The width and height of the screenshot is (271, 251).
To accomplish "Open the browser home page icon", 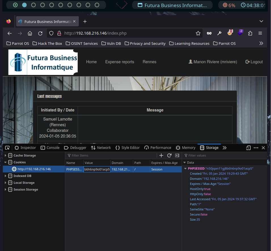I will 30,33.
